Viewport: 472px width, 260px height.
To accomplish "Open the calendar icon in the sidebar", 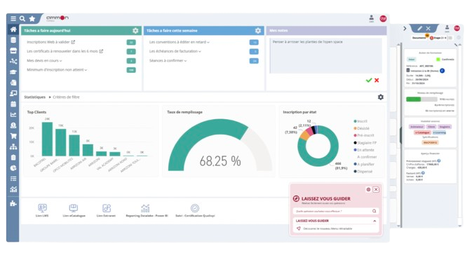I will pos(13,104).
